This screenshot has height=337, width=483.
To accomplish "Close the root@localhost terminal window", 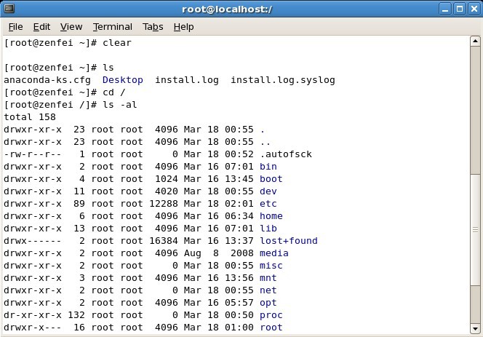I will coord(474,9).
